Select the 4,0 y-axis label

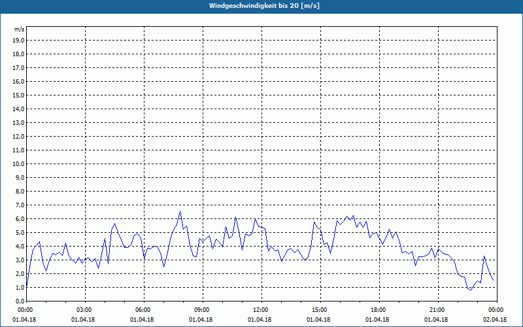click(x=20, y=247)
